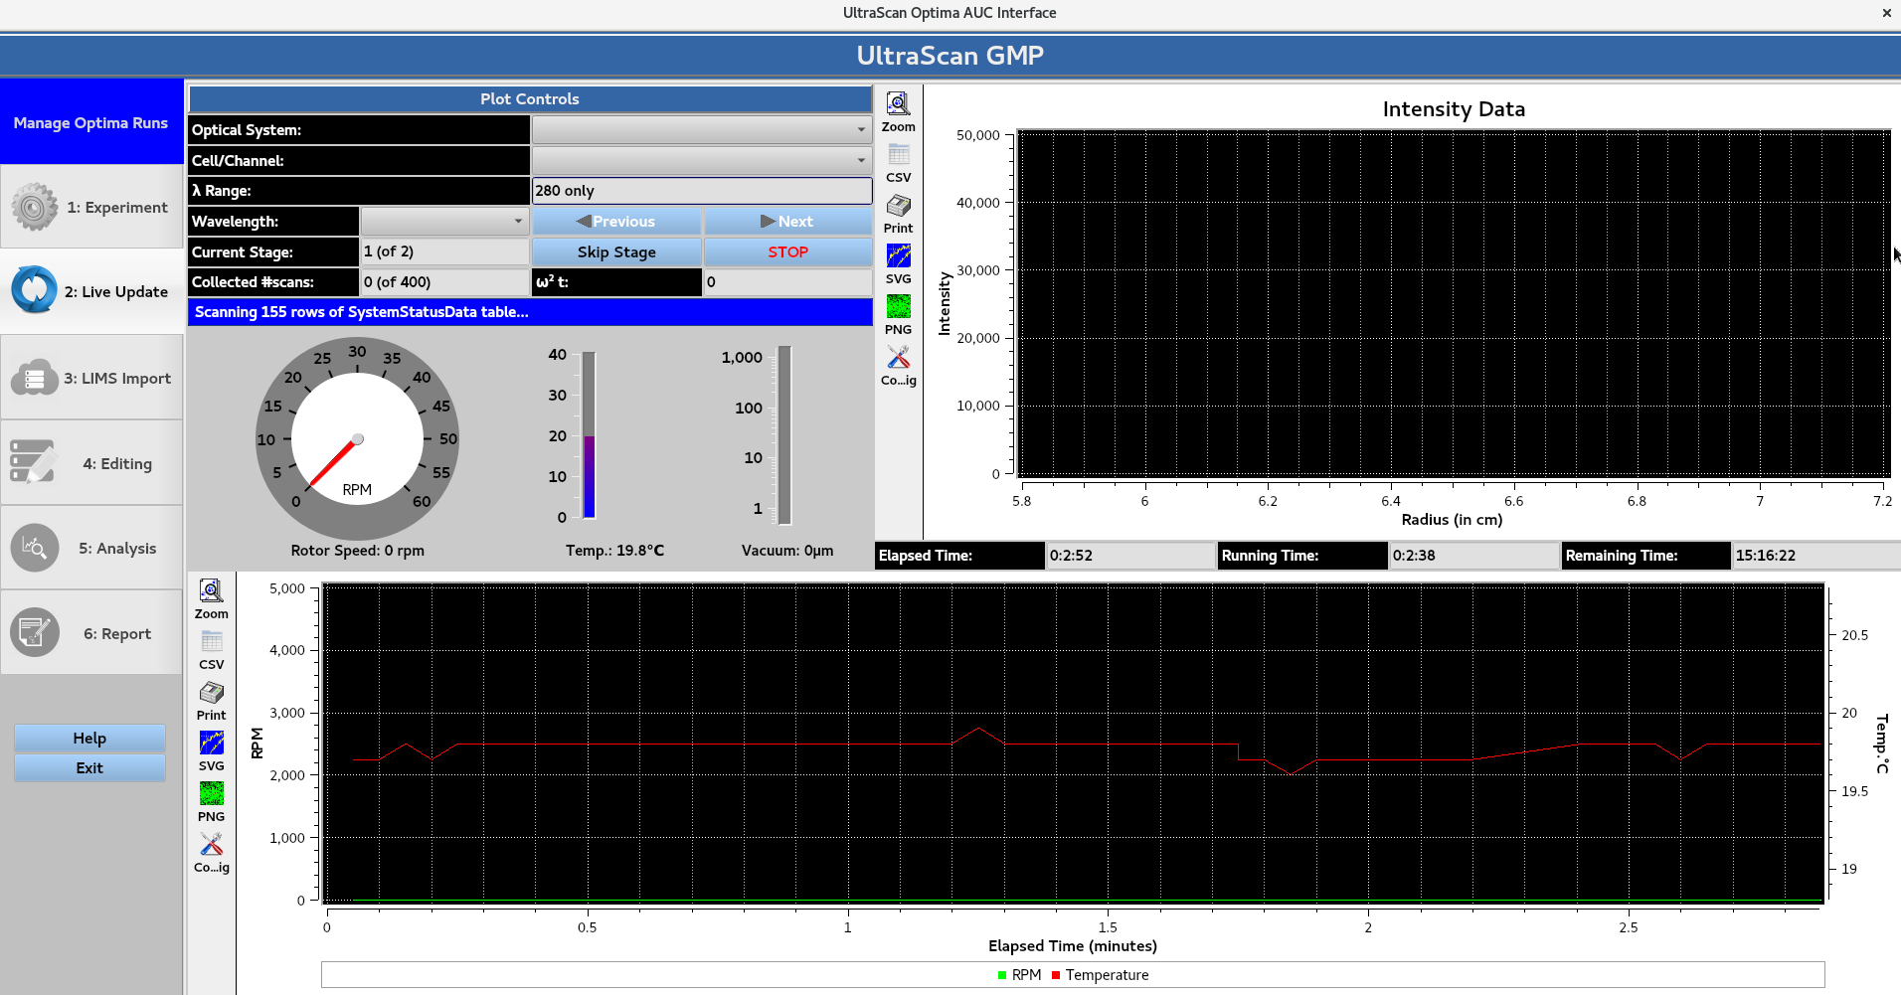Print the Intensity Data plot
Image resolution: width=1901 pixels, height=995 pixels.
pyautogui.click(x=898, y=209)
